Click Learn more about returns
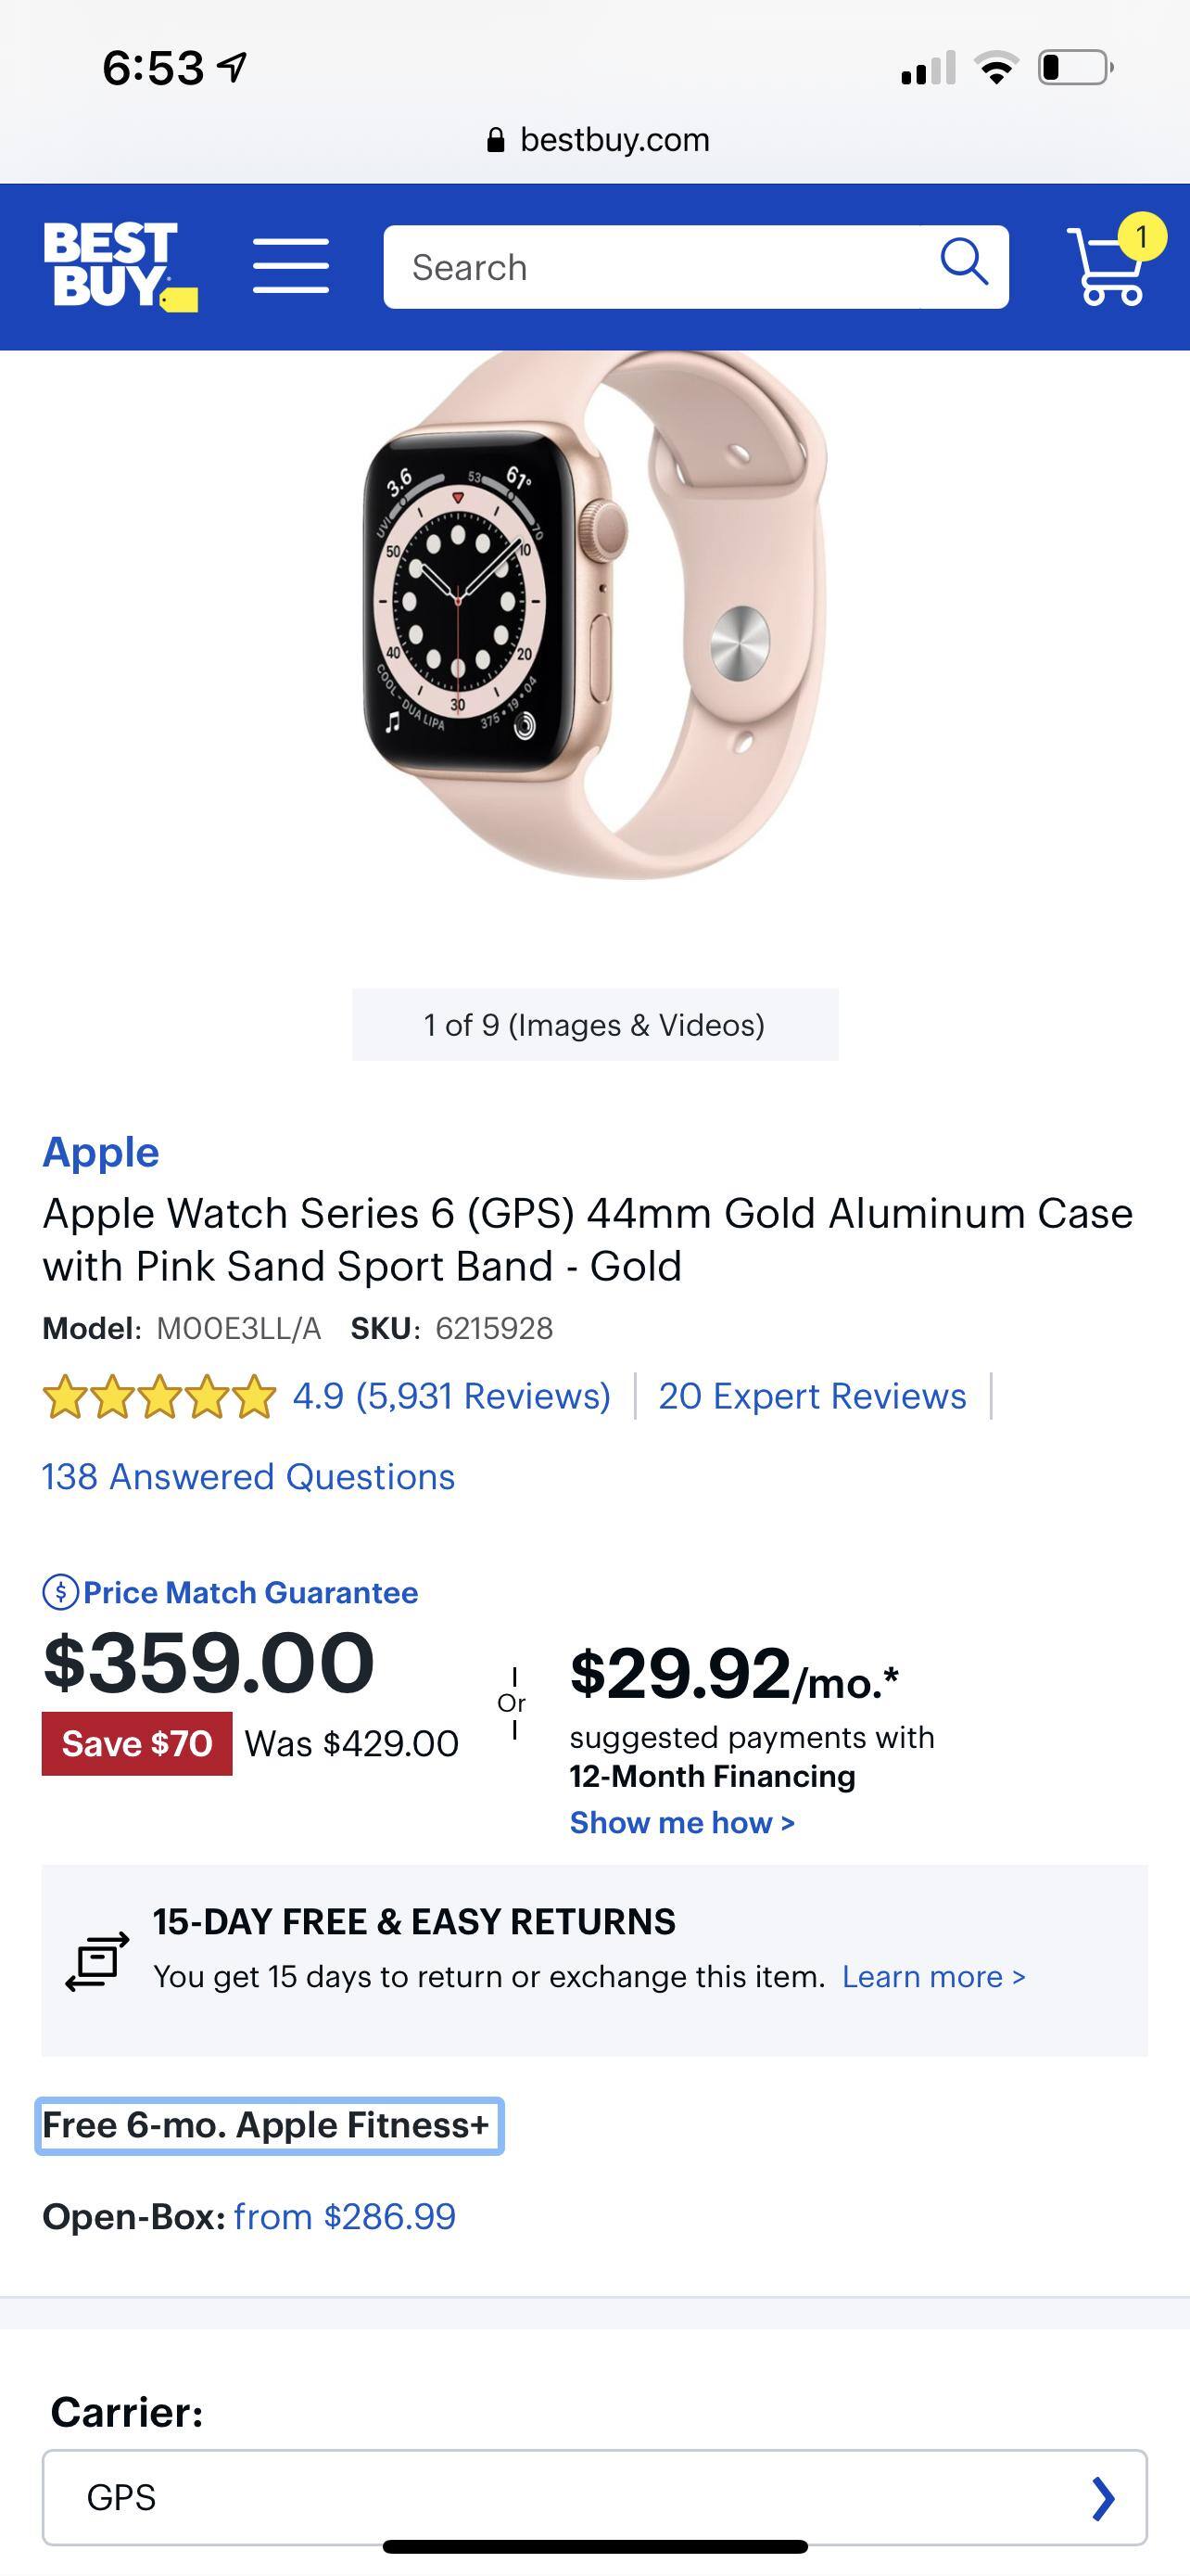The image size is (1190, 2576). (933, 1977)
